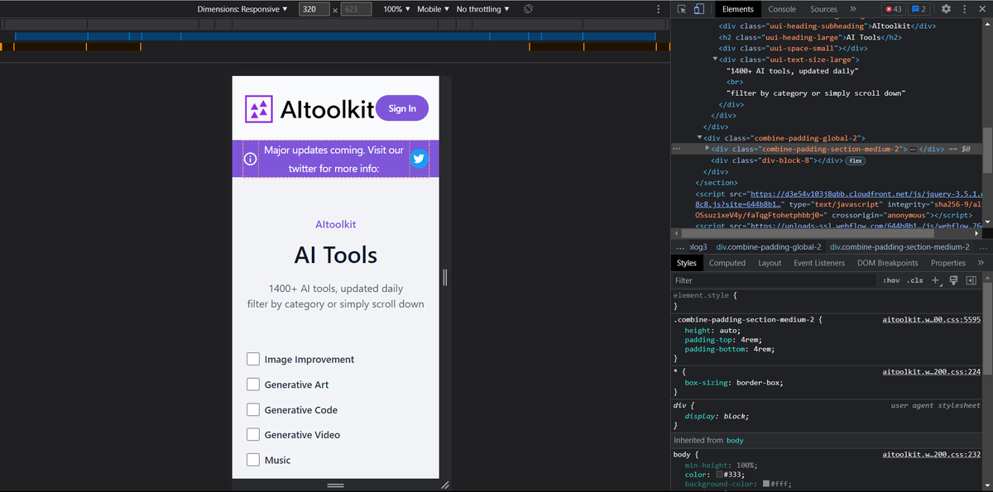Image resolution: width=993 pixels, height=492 pixels.
Task: Click the rotate screen orientation icon
Action: [528, 9]
